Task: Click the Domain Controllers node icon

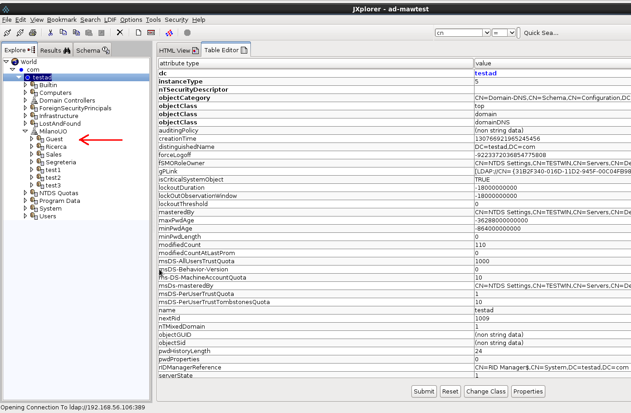Action: 34,100
